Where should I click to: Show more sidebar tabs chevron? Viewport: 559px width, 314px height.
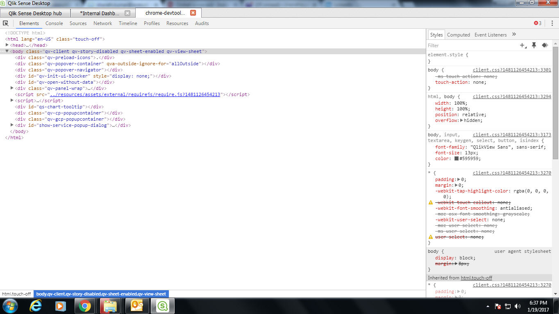(514, 34)
